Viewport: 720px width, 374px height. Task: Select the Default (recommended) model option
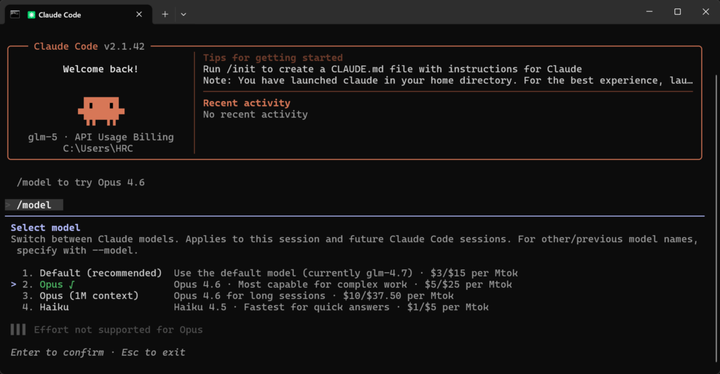(x=101, y=272)
